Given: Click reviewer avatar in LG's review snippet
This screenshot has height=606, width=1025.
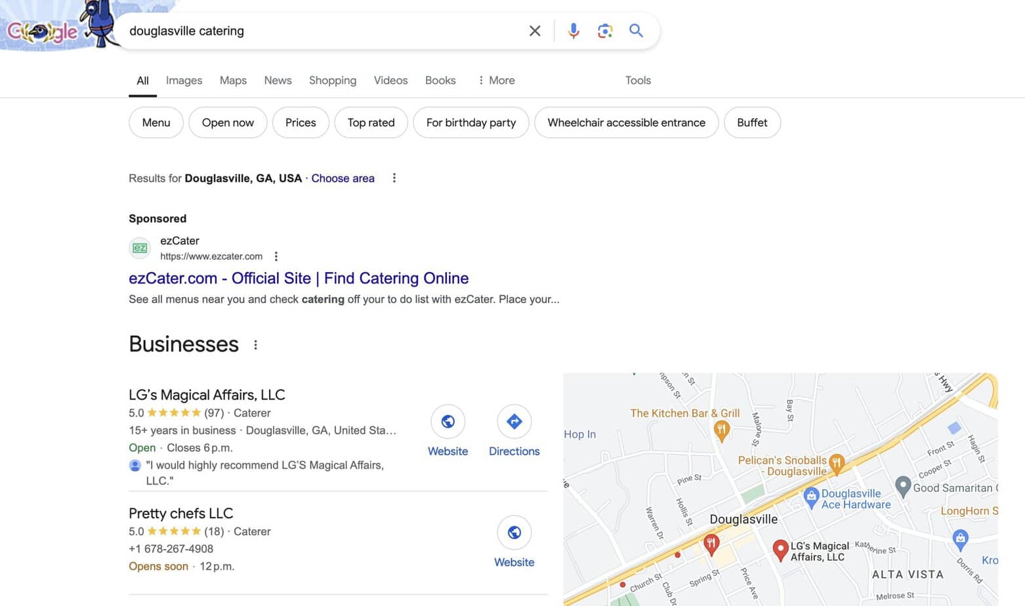Looking at the screenshot, I should (135, 466).
